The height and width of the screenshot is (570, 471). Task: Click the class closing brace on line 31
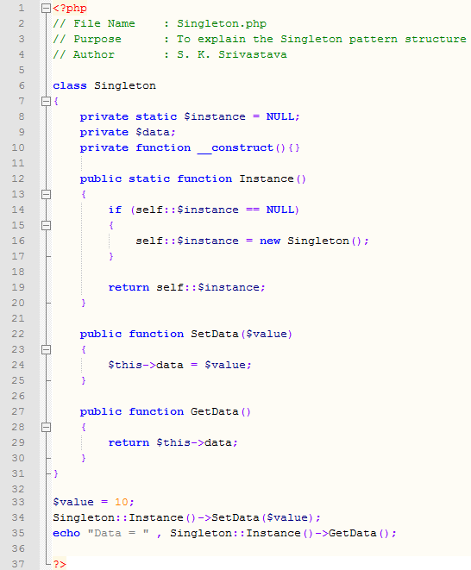coord(56,473)
